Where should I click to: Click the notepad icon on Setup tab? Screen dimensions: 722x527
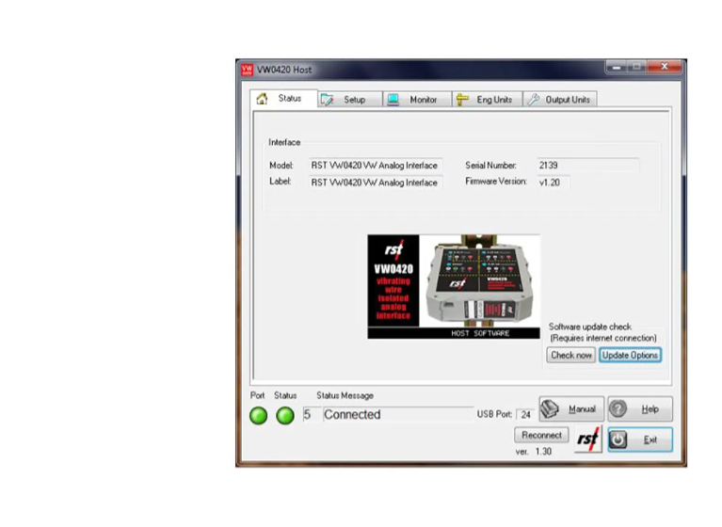(327, 100)
